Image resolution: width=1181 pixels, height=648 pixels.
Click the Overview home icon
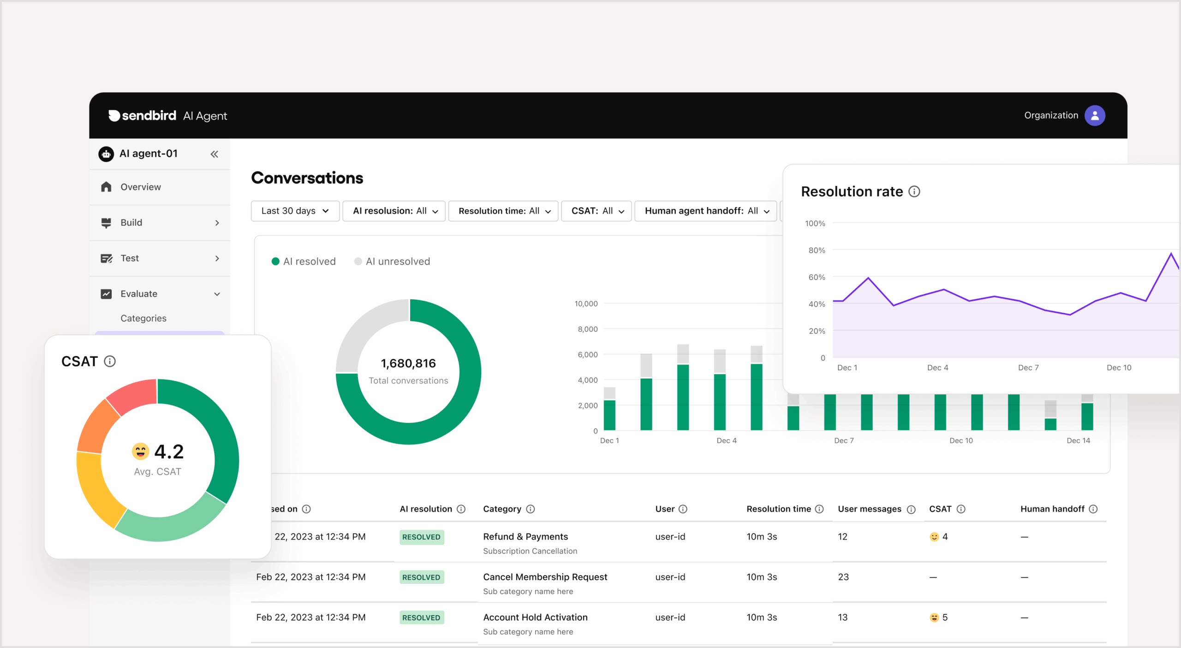(x=107, y=187)
